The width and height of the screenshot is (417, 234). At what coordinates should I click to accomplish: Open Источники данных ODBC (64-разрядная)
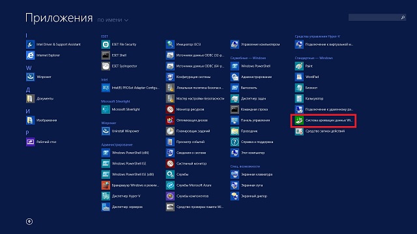[195, 66]
